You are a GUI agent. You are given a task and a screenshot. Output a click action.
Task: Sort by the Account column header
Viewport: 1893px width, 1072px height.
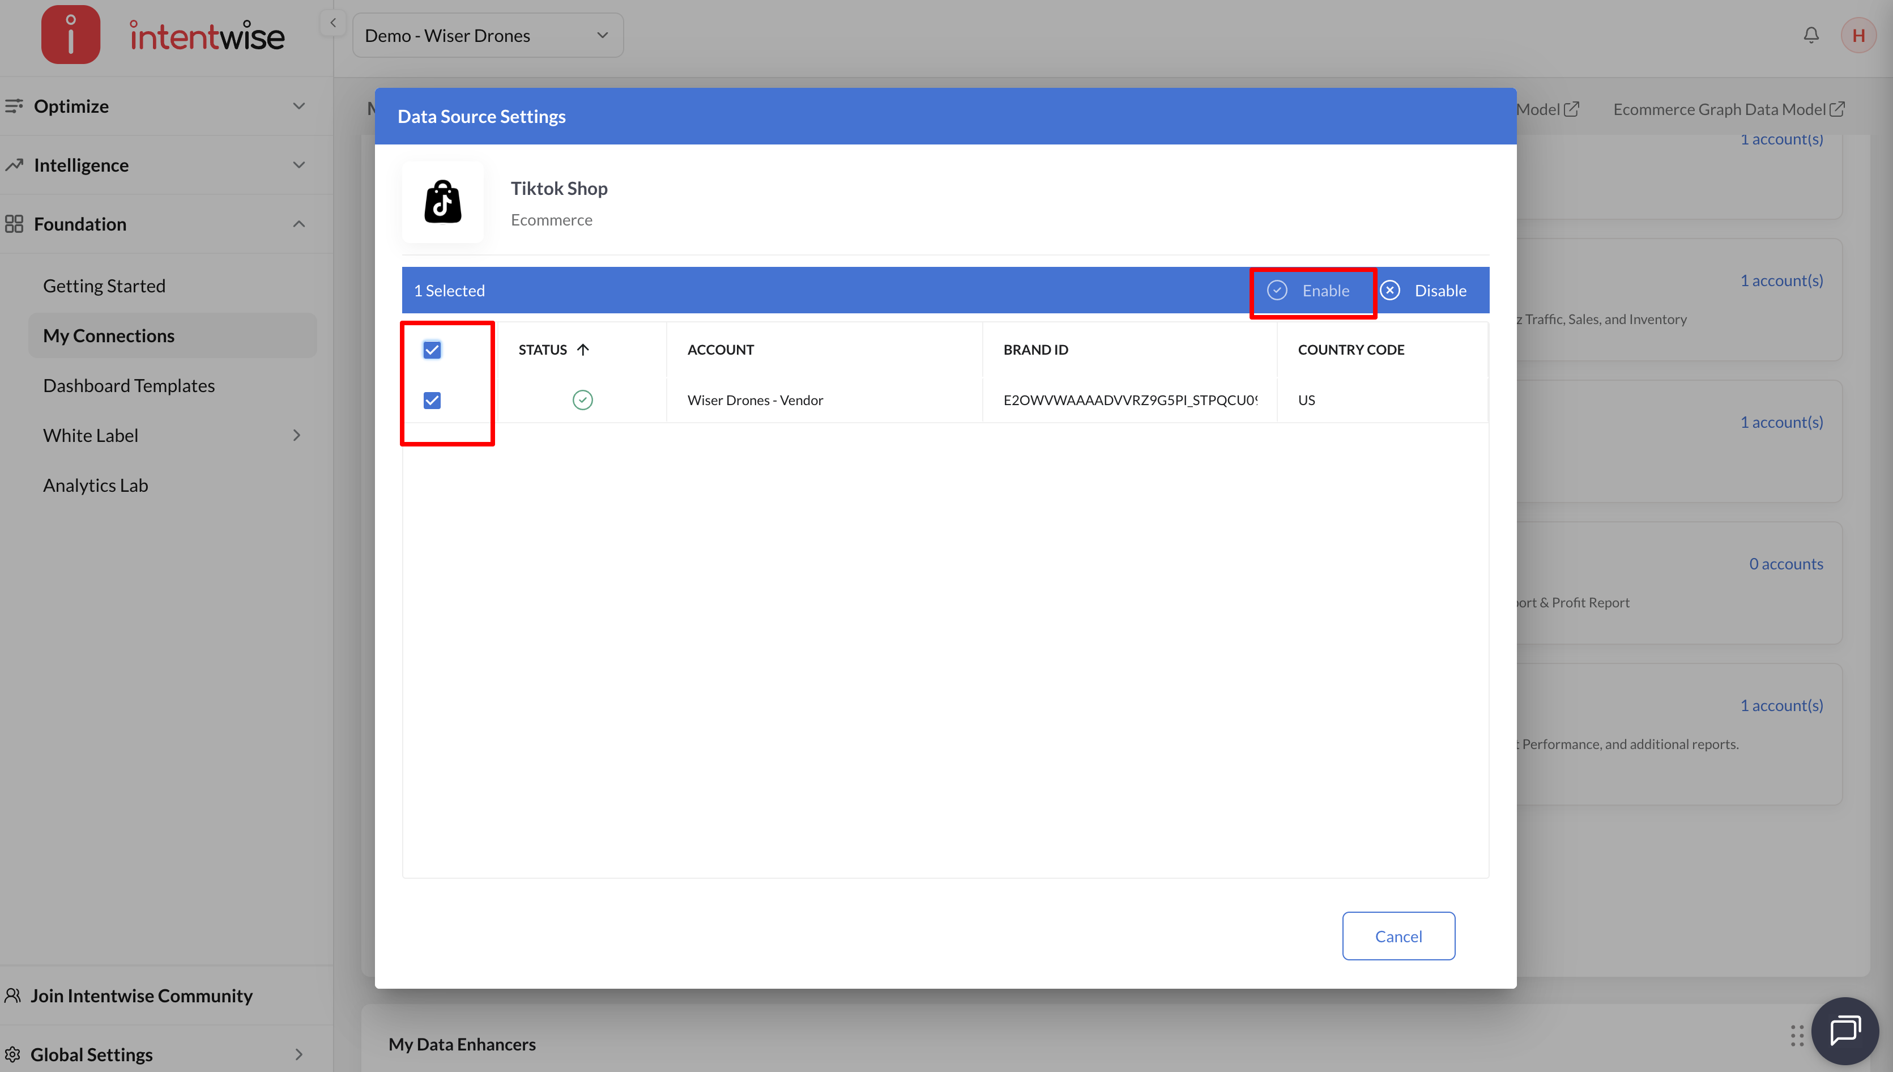pos(720,350)
